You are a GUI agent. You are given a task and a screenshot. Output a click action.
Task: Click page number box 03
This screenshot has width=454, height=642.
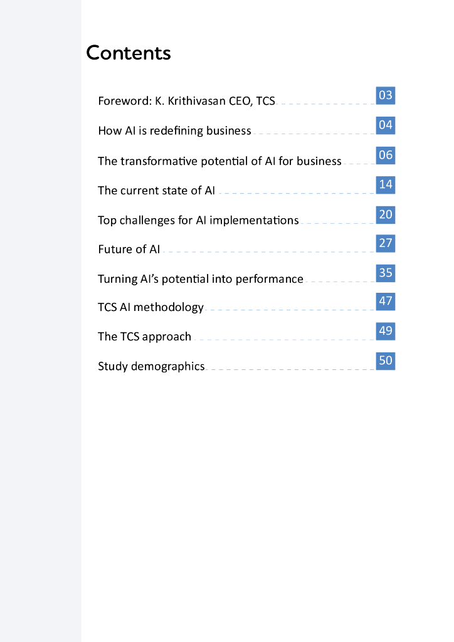(386, 95)
